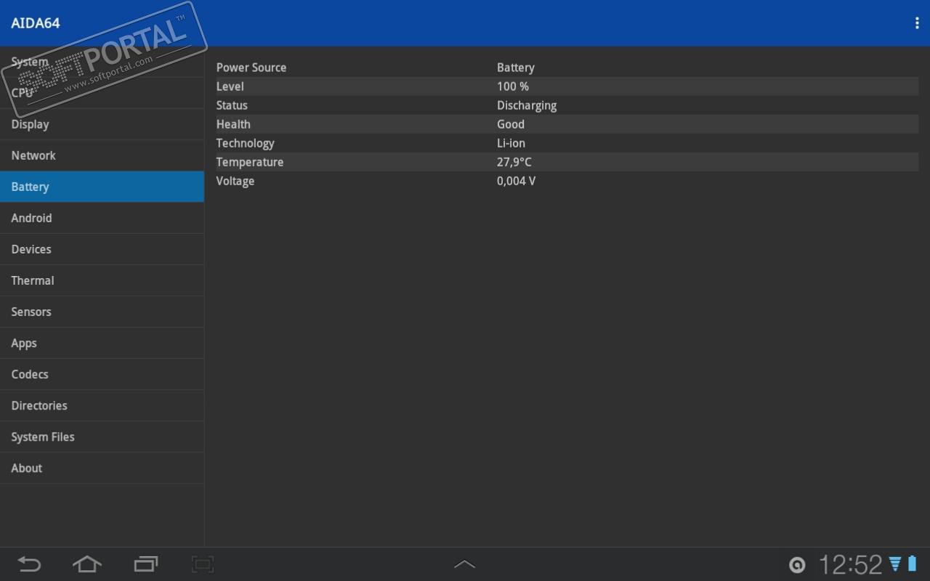Open the recent apps switcher
Viewport: 930px width, 581px height.
146,564
